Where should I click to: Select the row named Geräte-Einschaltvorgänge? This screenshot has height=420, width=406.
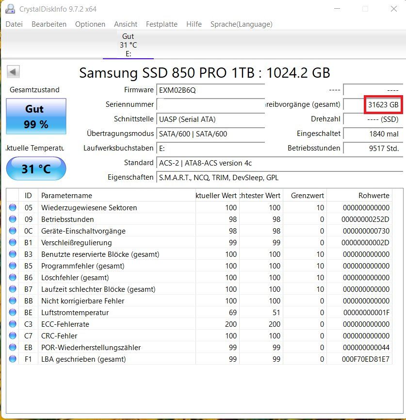point(199,231)
